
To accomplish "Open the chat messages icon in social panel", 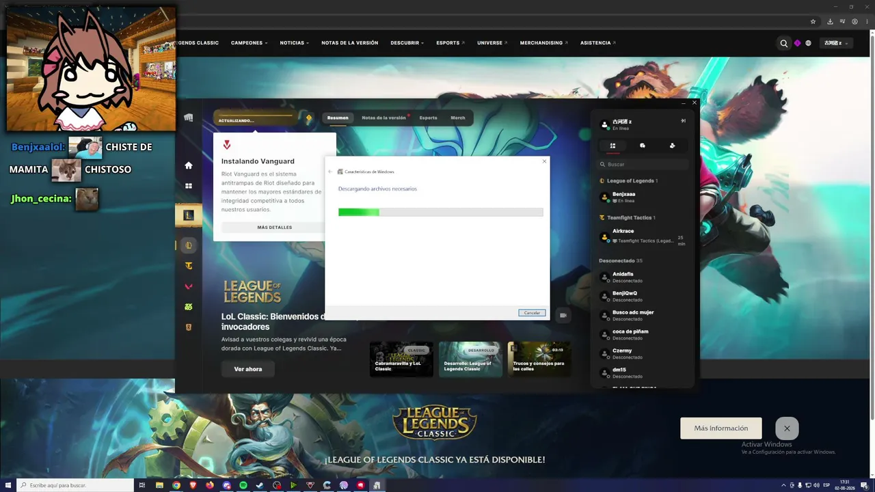I will click(x=643, y=146).
